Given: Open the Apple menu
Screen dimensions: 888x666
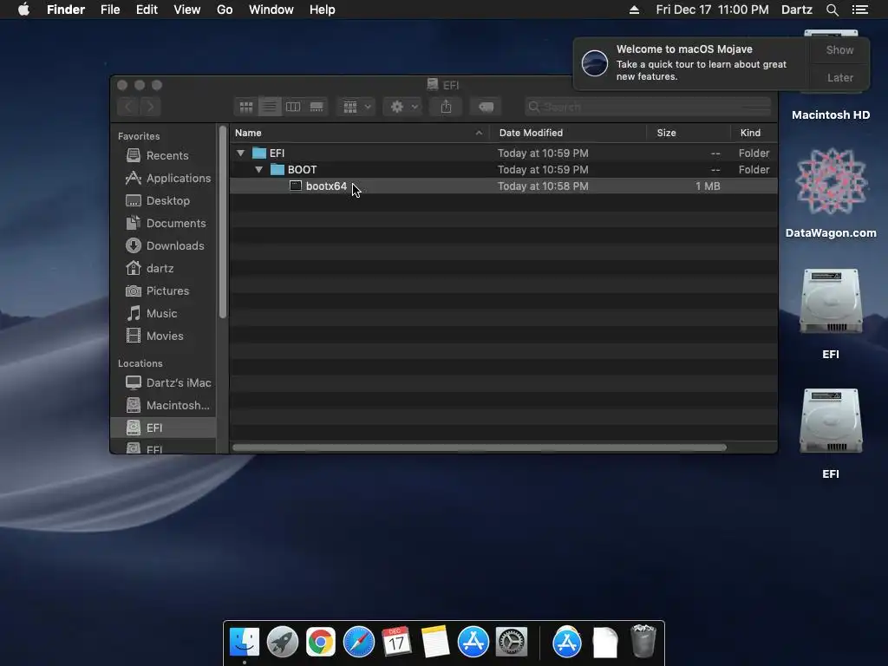Looking at the screenshot, I should point(23,10).
